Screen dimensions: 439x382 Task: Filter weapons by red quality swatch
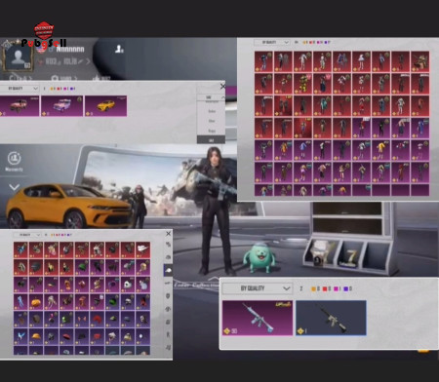(x=325, y=288)
